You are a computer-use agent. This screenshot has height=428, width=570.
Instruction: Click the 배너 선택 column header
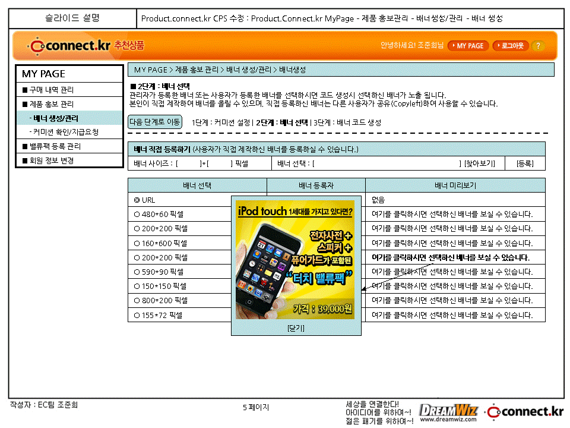(197, 185)
